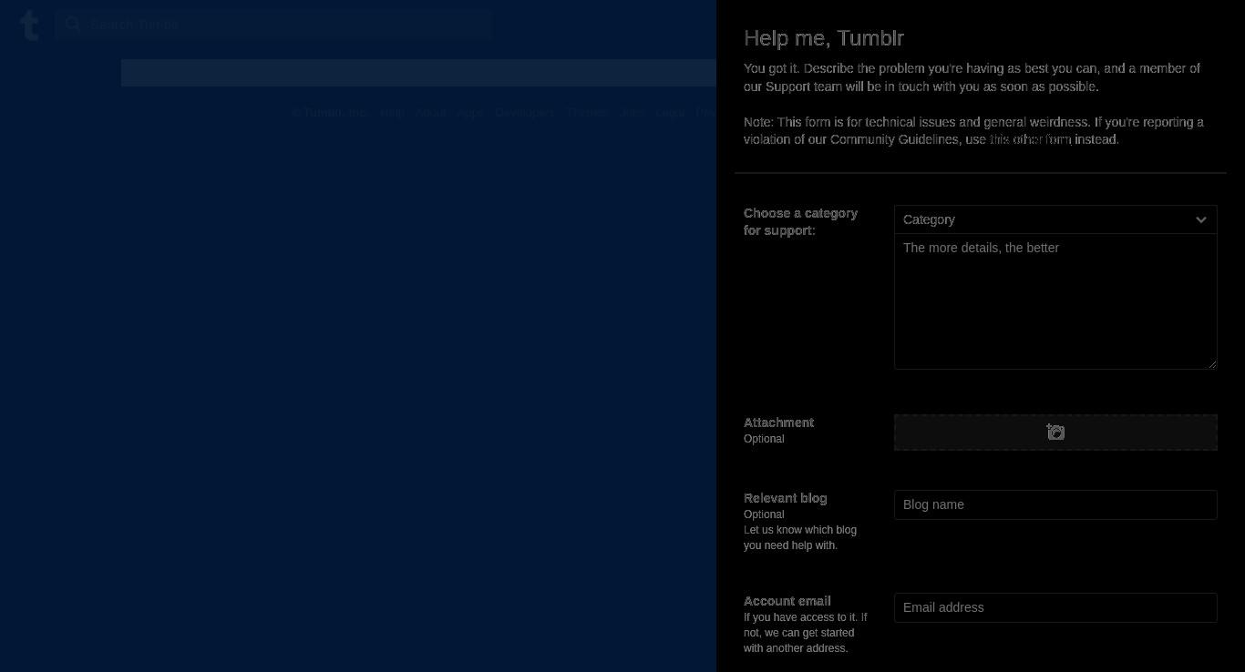This screenshot has width=1245, height=672.
Task: Click the 'Let us know which blog' hint
Action: pyautogui.click(x=800, y=537)
